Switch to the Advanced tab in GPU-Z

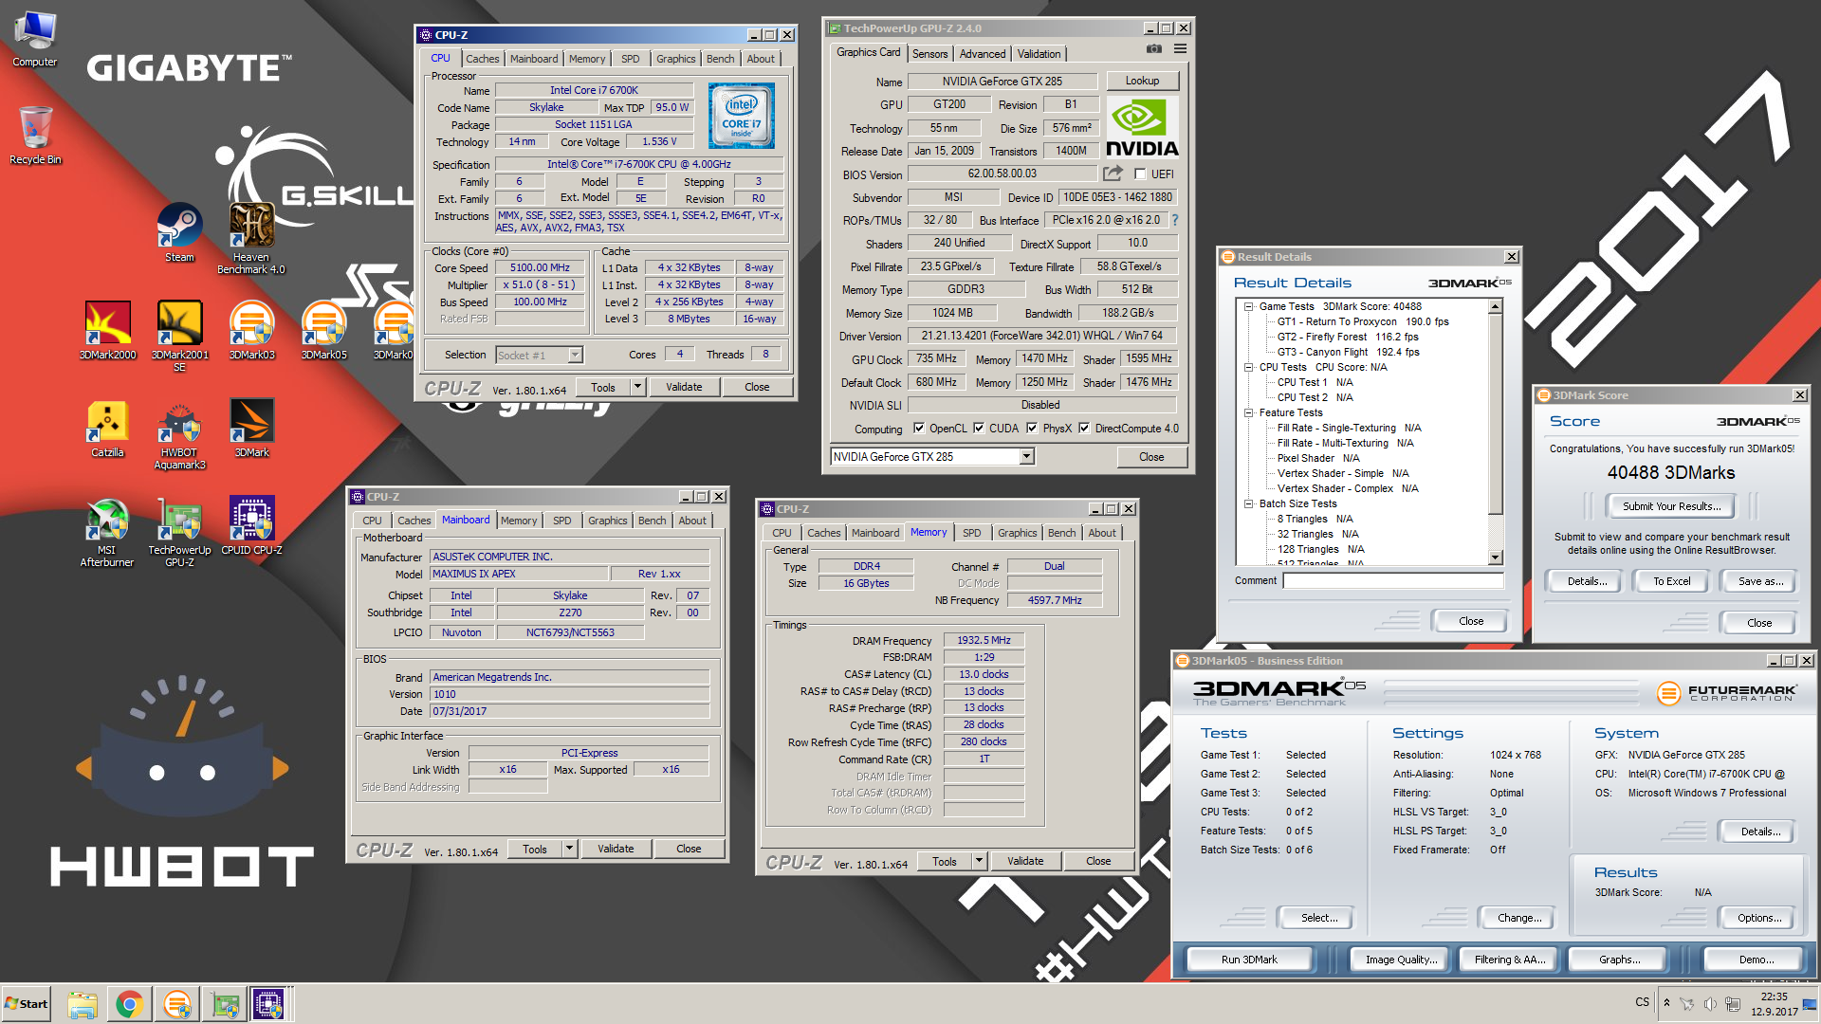[983, 54]
